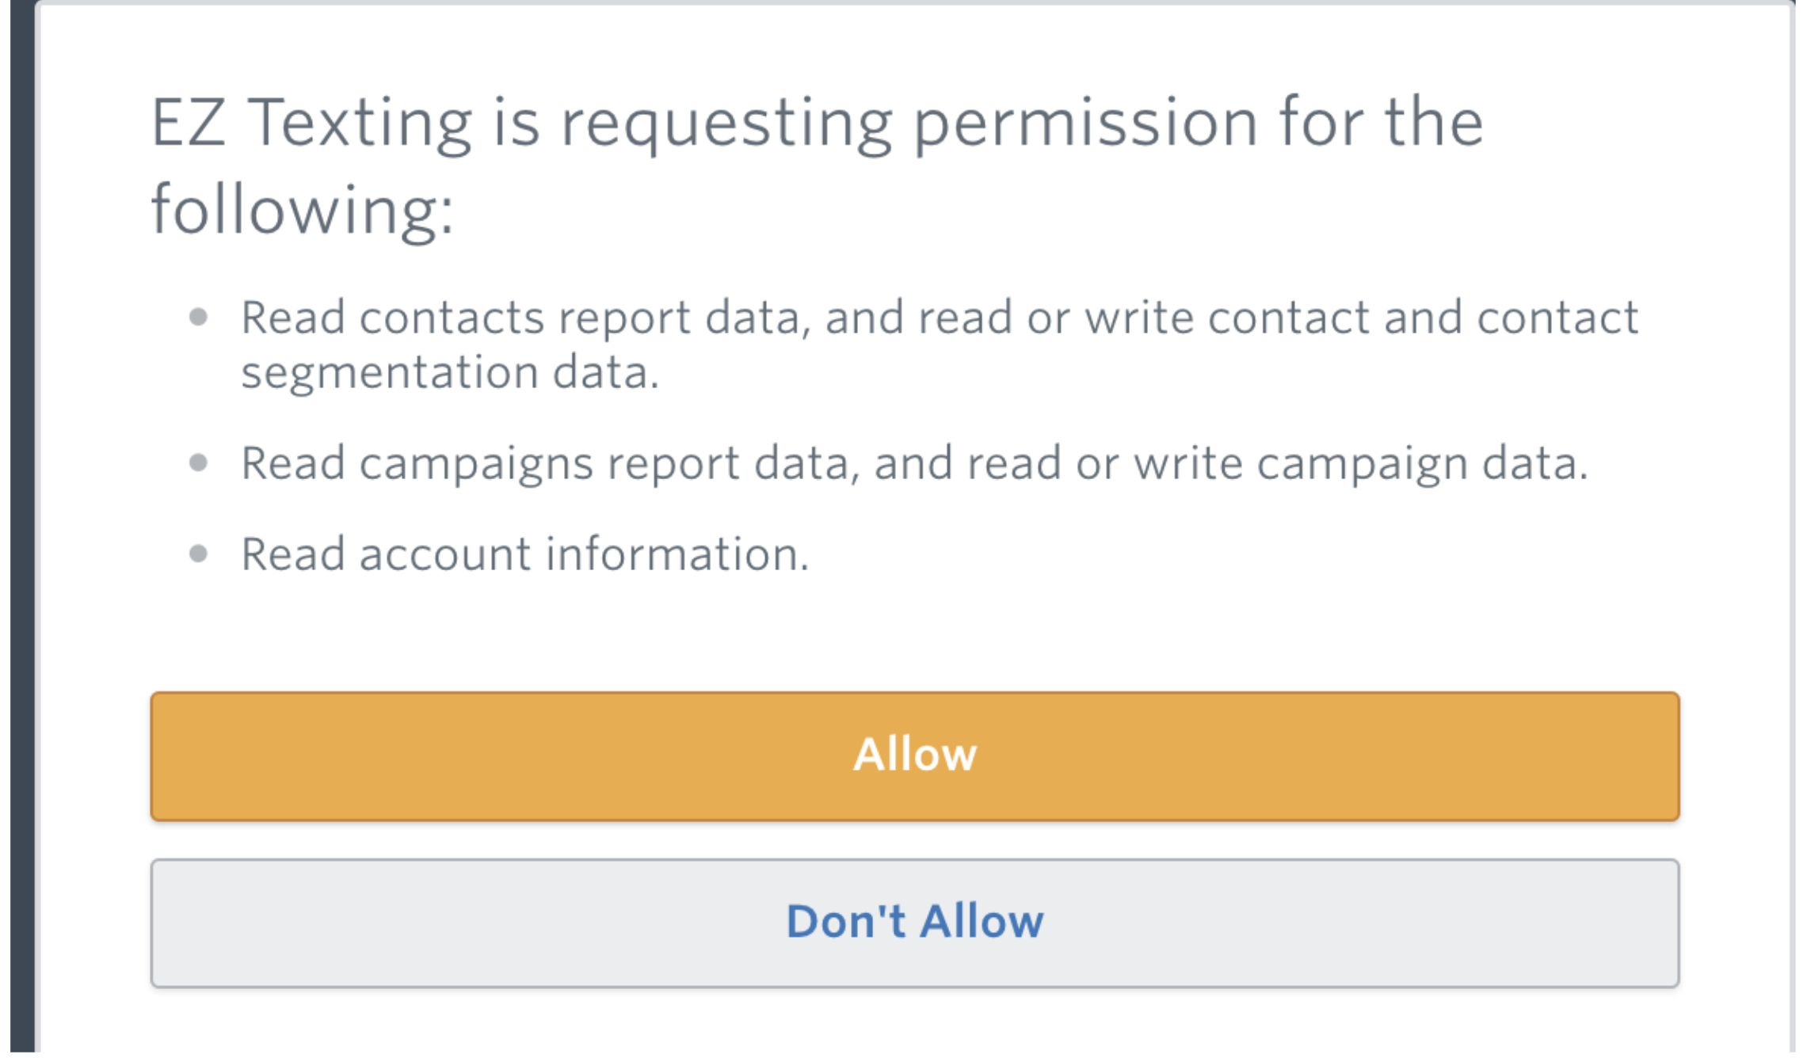This screenshot has width=1803, height=1058.
Task: Click the word 'Allow' on the orange button
Action: click(x=915, y=754)
